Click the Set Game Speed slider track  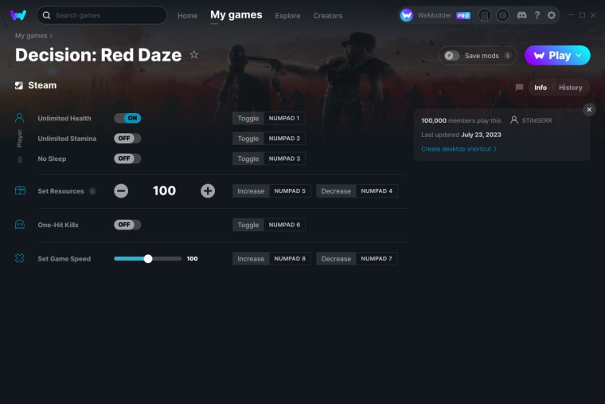pyautogui.click(x=148, y=259)
